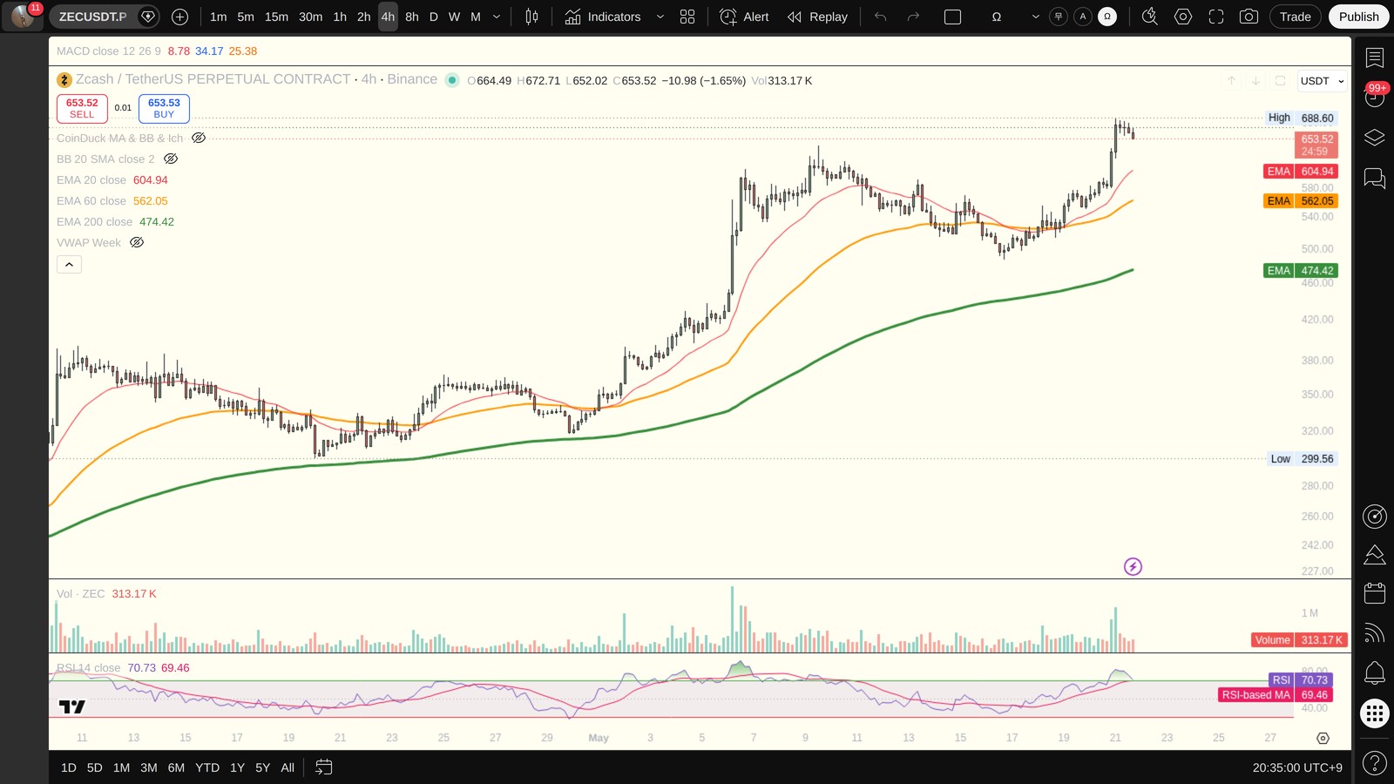1394x784 pixels.
Task: Create a new Alert
Action: click(x=744, y=17)
